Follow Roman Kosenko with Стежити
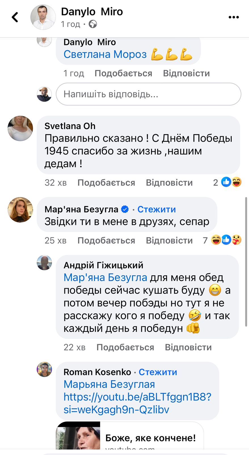Screen dimensions: 249x455 (158, 372)
